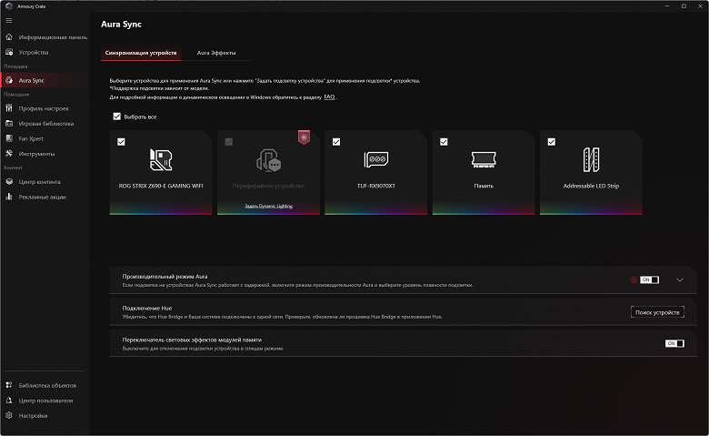Click the Addressable LED Strip icon
The height and width of the screenshot is (436, 709).
[591, 160]
